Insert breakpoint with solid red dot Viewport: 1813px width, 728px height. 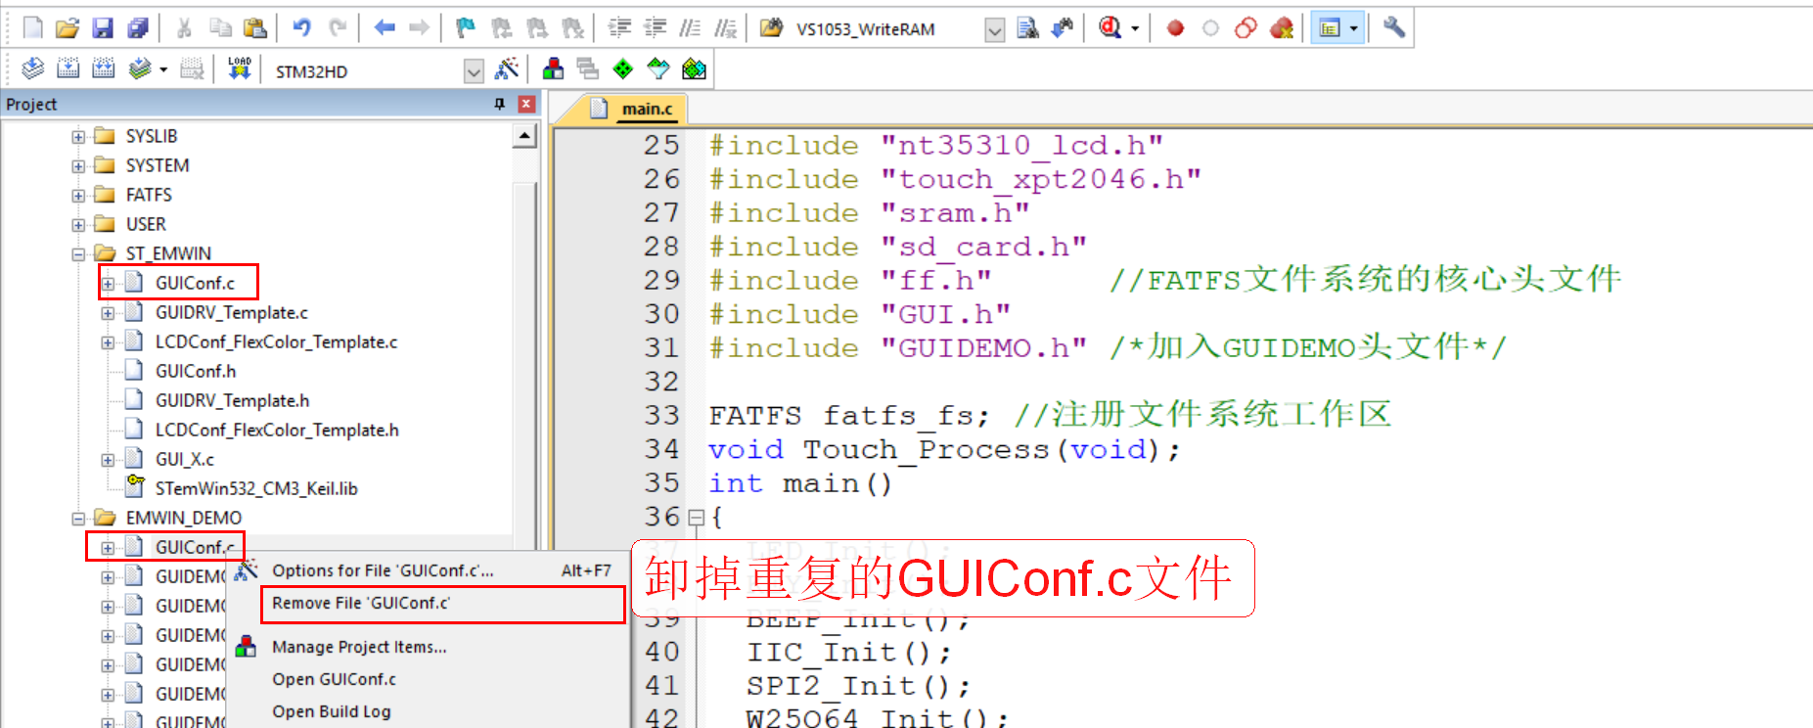coord(1176,28)
